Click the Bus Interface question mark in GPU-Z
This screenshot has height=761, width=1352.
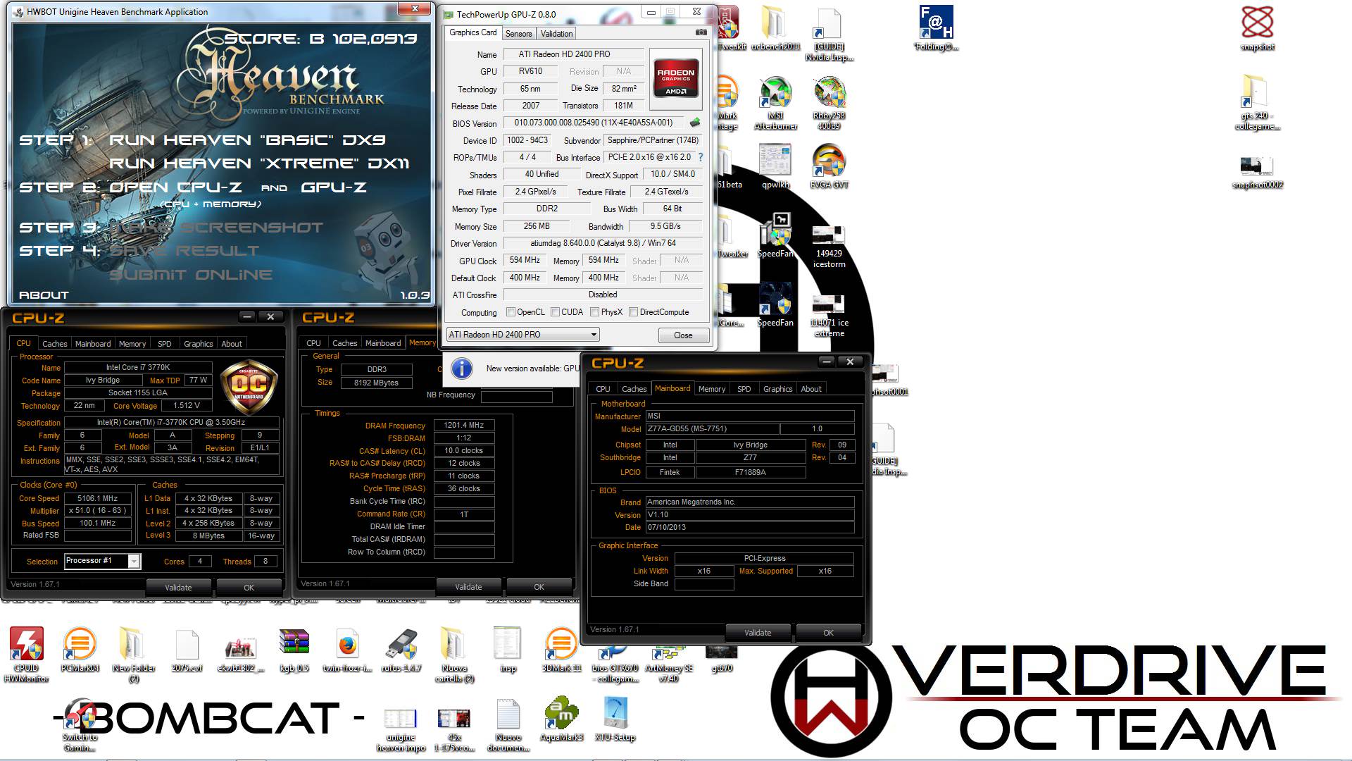click(x=700, y=157)
